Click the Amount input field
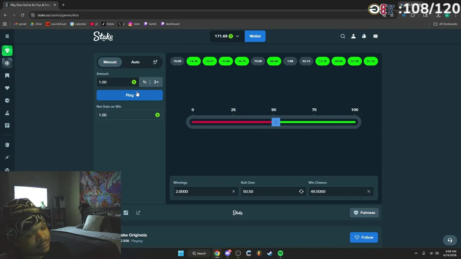The height and width of the screenshot is (259, 461). (117, 82)
